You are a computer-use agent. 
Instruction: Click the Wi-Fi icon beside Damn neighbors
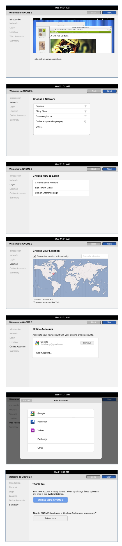pos(85,116)
